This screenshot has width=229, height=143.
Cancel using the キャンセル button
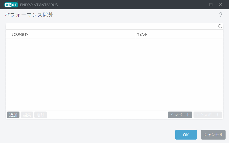point(213,135)
